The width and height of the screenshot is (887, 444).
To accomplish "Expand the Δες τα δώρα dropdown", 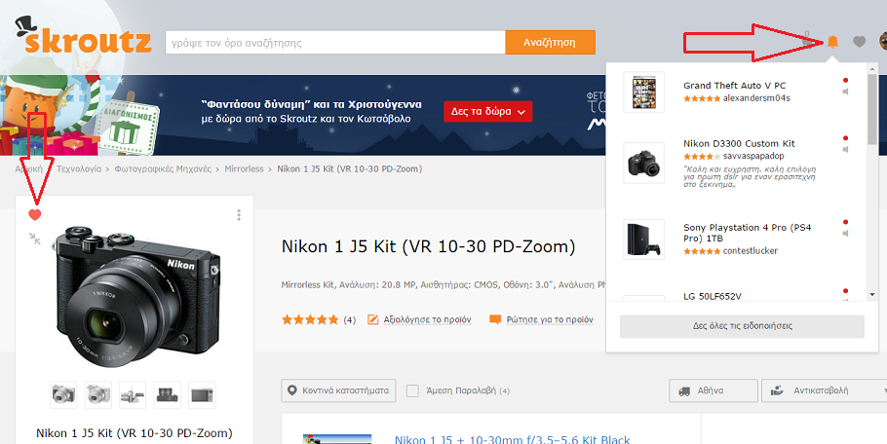I will [x=487, y=111].
